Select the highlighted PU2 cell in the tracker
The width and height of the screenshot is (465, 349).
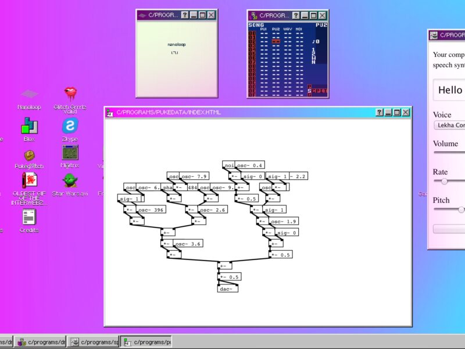[276, 41]
